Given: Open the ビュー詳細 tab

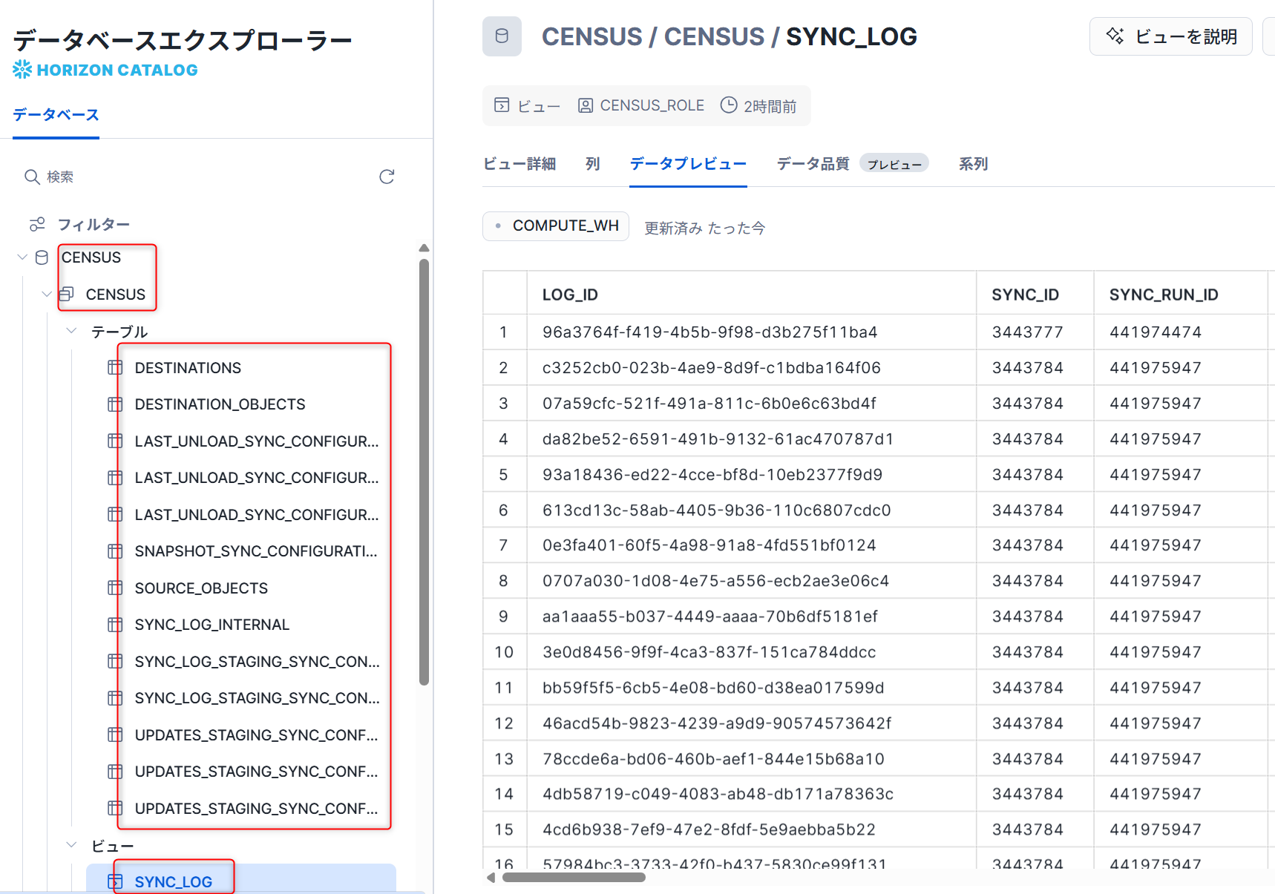Looking at the screenshot, I should [x=519, y=164].
